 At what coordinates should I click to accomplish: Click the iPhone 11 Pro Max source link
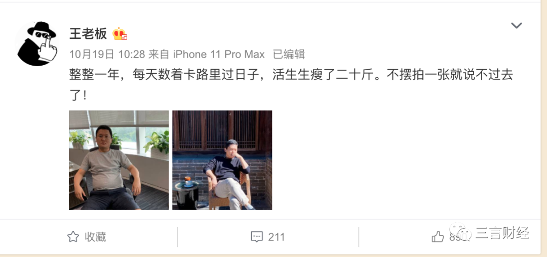[219, 54]
